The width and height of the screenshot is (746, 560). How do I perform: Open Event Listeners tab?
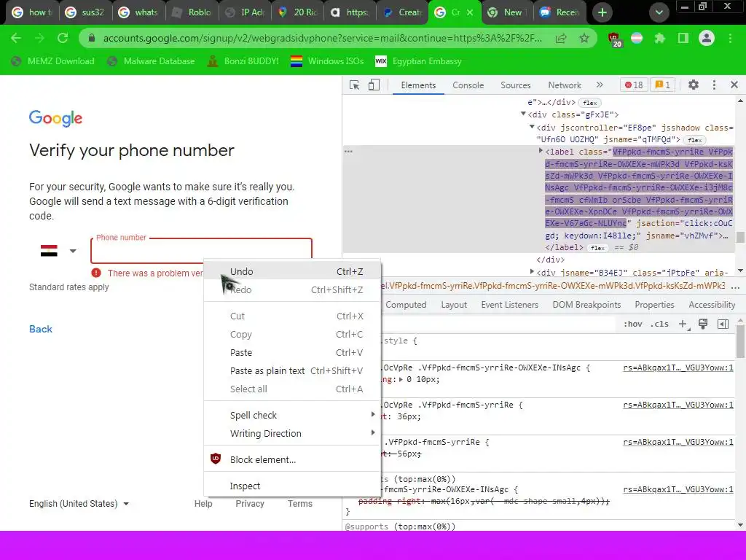pos(509,305)
